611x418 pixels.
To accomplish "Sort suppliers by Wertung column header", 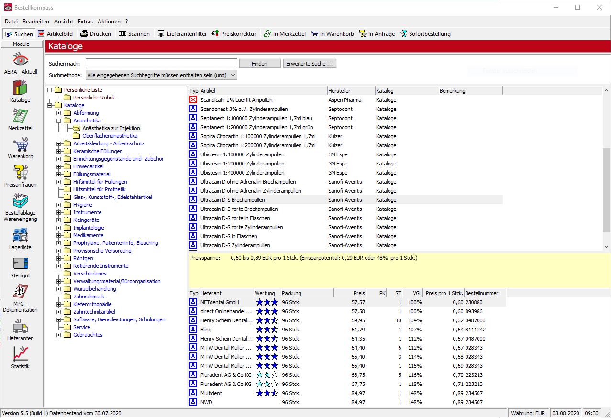I will point(267,293).
